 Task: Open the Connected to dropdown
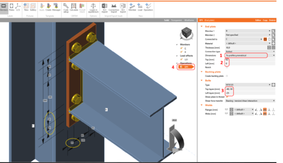pyautogui.click(x=244, y=39)
